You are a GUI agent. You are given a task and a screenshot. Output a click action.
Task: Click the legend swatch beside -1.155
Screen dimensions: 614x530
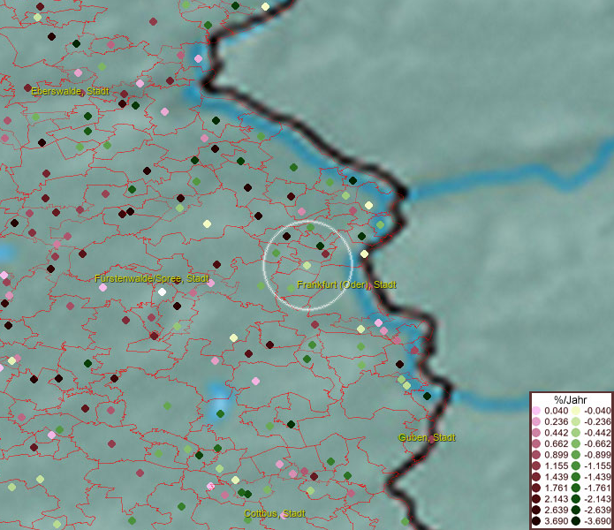point(576,466)
